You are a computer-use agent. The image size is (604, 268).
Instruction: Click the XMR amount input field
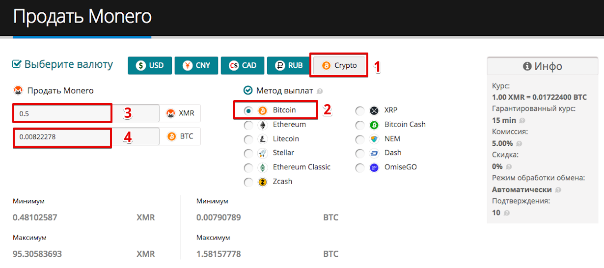click(86, 113)
